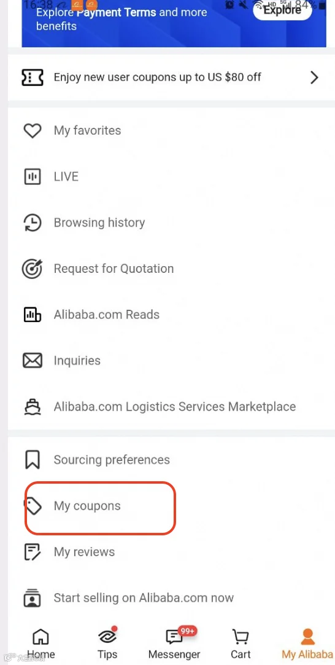Viewport: 335px width, 665px height.
Task: Open the LIVE broadcast icon
Action: point(32,176)
